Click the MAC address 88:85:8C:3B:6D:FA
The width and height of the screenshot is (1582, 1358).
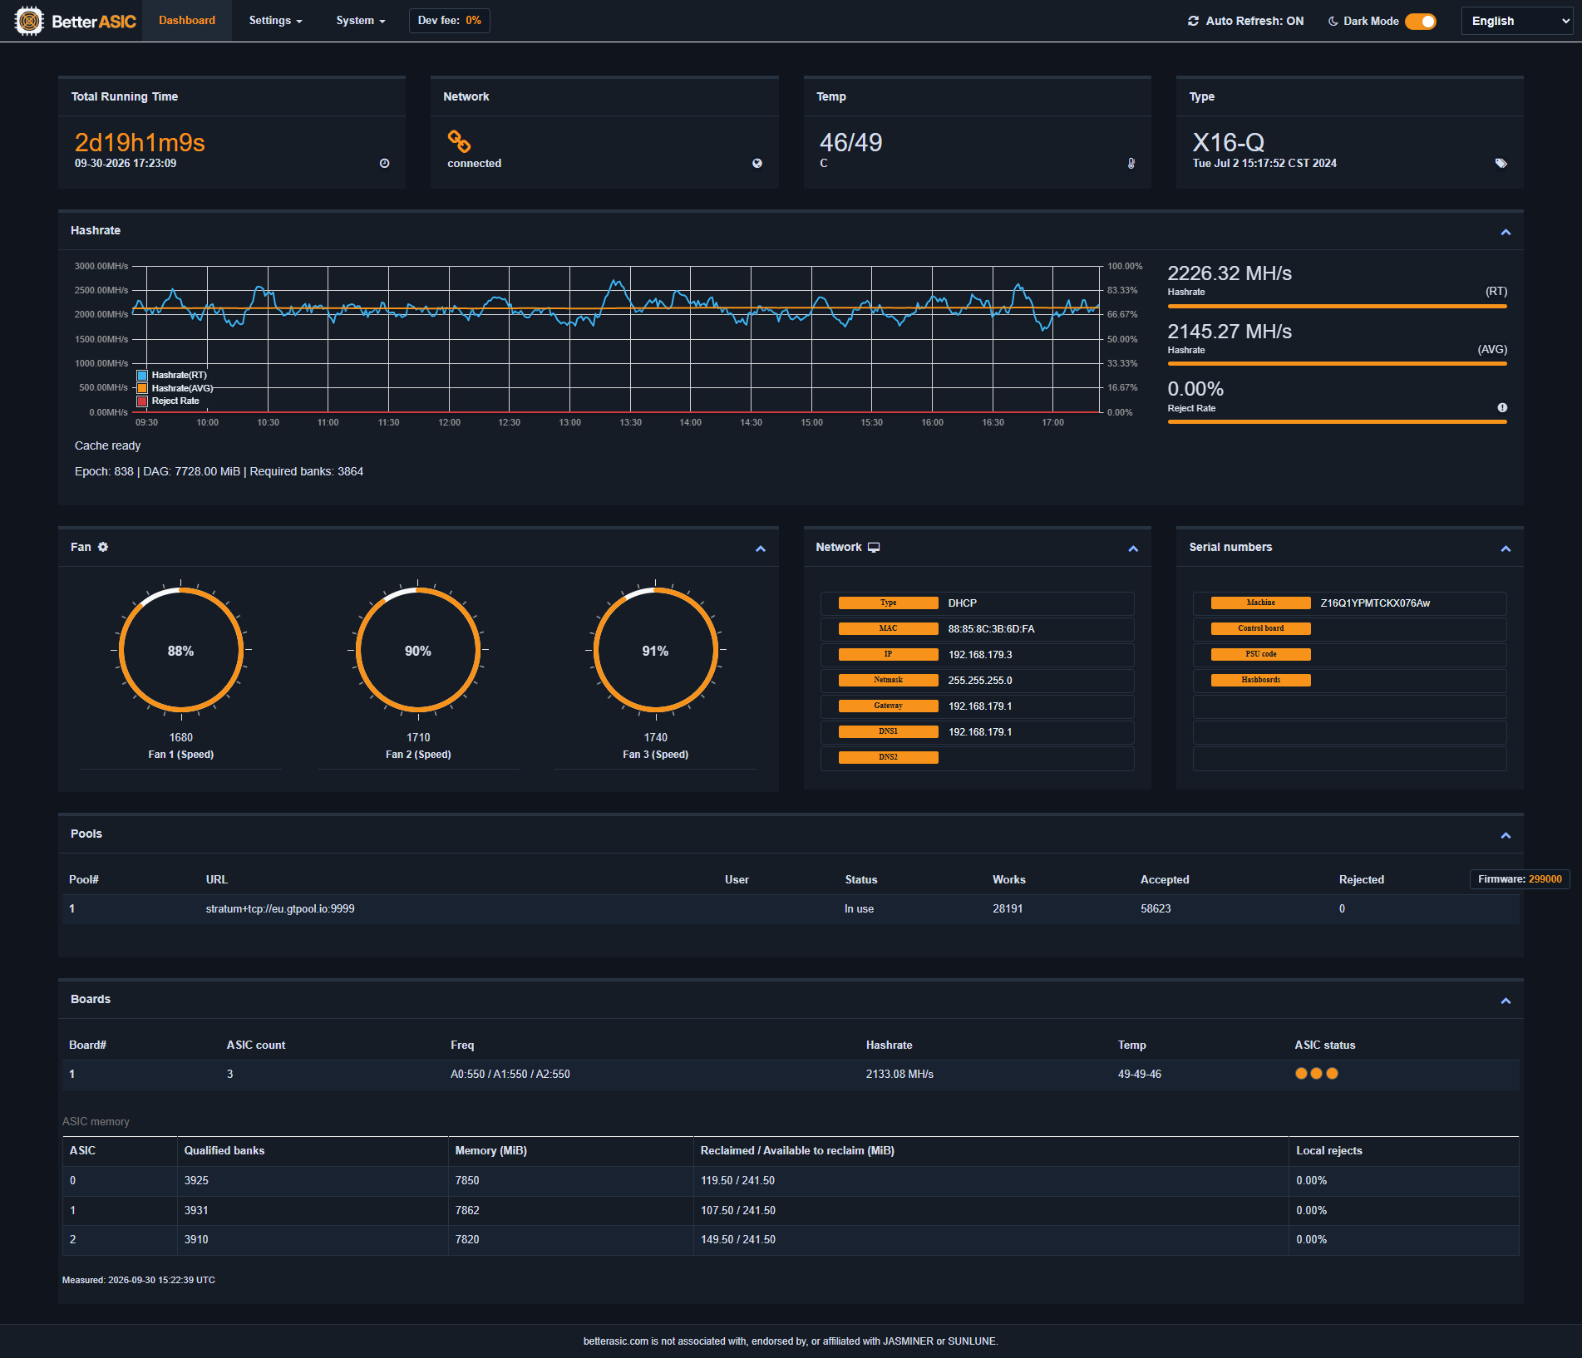point(991,629)
